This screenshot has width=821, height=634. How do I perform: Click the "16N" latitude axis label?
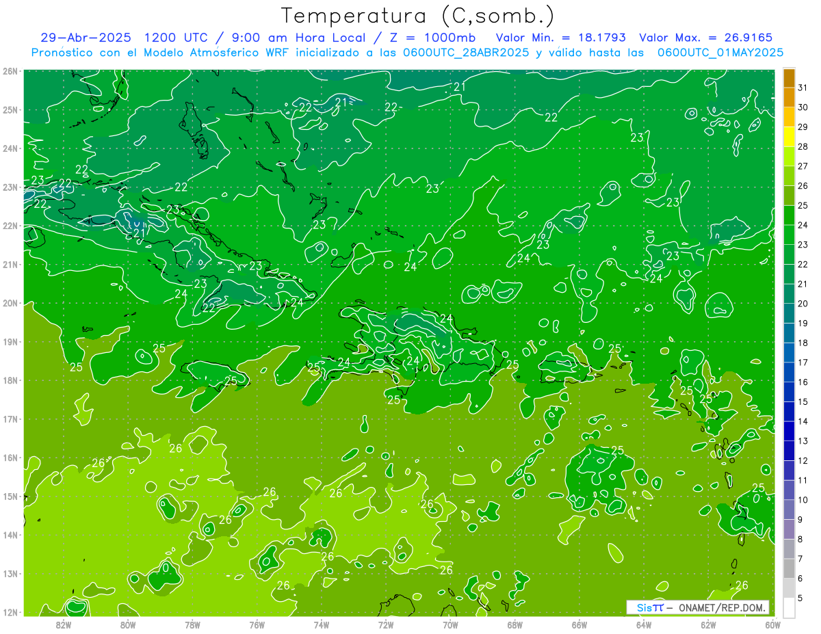(x=10, y=458)
